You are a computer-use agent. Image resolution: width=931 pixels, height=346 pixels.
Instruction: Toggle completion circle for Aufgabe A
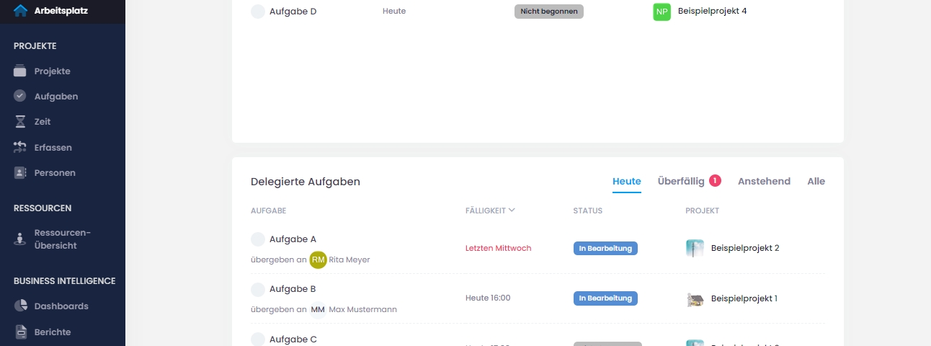pyautogui.click(x=258, y=239)
